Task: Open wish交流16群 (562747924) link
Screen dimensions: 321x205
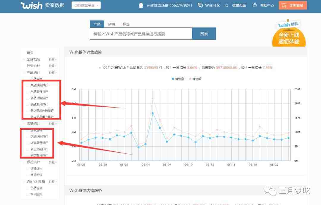Action: tap(169, 5)
